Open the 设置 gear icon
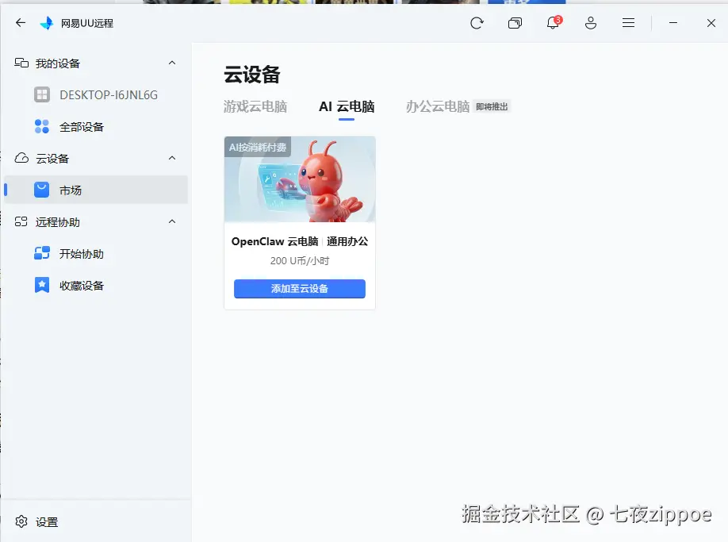The height and width of the screenshot is (542, 728). click(21, 521)
